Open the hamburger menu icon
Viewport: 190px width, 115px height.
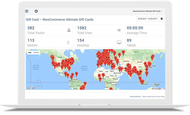(27, 11)
